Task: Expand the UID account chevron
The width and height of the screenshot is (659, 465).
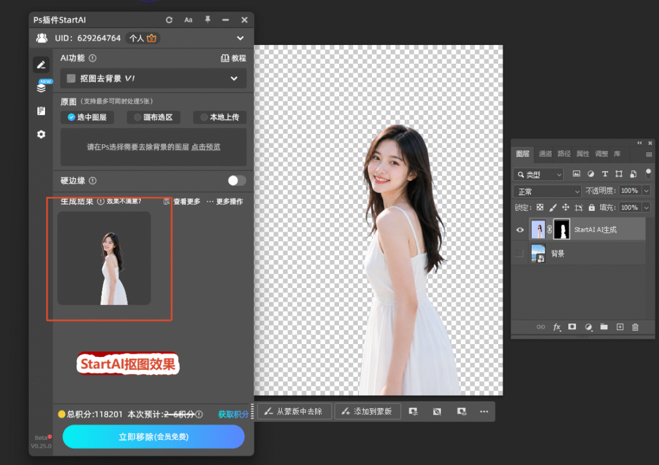Action: 240,38
